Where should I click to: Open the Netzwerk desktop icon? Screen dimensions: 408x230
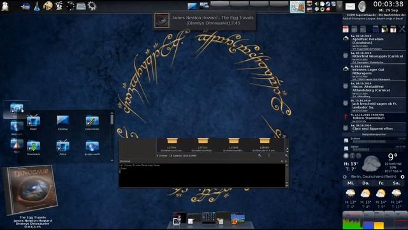pyautogui.click(x=17, y=128)
